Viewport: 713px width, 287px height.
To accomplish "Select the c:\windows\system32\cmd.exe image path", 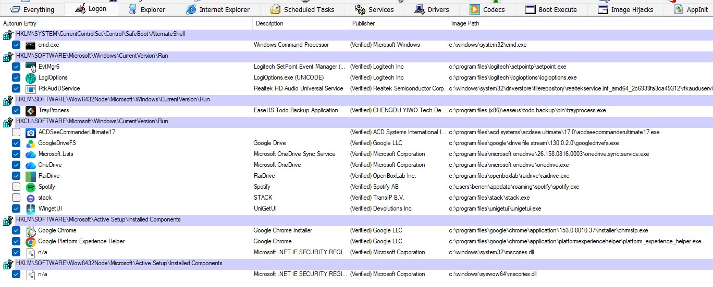I will pyautogui.click(x=488, y=45).
